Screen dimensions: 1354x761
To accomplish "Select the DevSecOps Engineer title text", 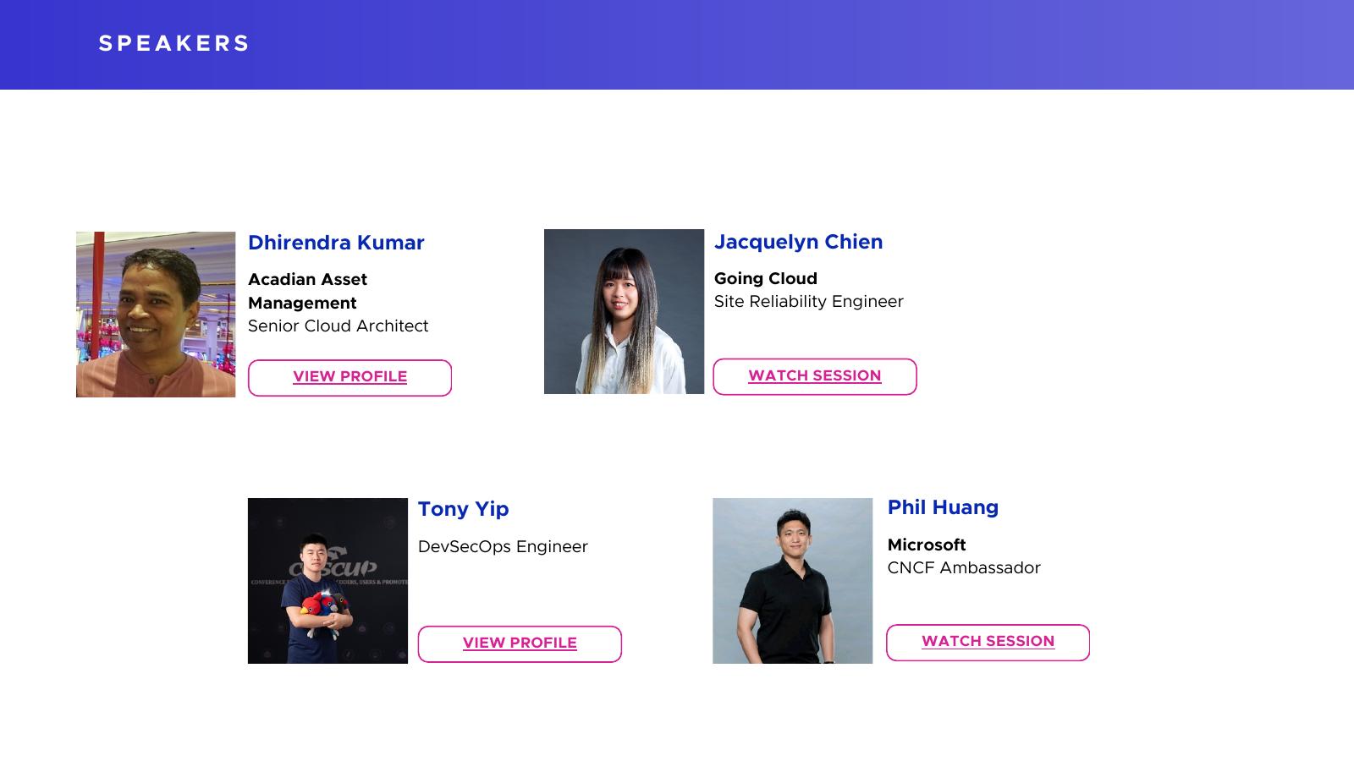I will (x=503, y=547).
